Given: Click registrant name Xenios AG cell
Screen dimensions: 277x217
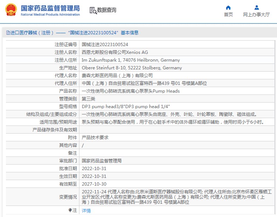Looking at the screenshot, I should pos(114,52).
